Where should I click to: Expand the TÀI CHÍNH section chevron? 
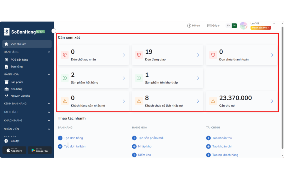click(49, 112)
